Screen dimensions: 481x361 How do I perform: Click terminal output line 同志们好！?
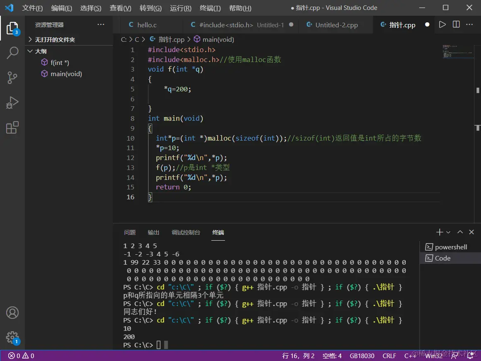[x=140, y=312]
